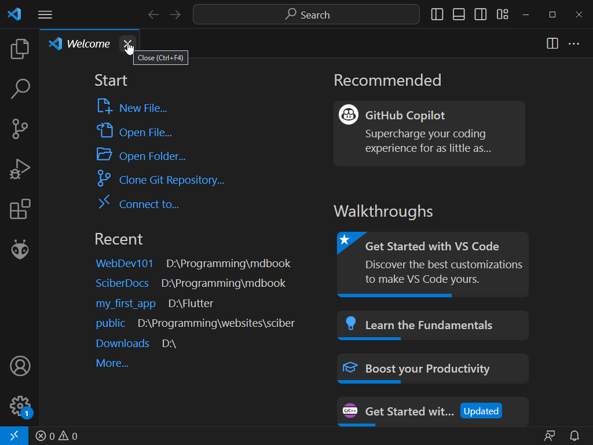Click the graduation cap icon on Boost Productivity
The width and height of the screenshot is (593, 445).
pos(350,367)
